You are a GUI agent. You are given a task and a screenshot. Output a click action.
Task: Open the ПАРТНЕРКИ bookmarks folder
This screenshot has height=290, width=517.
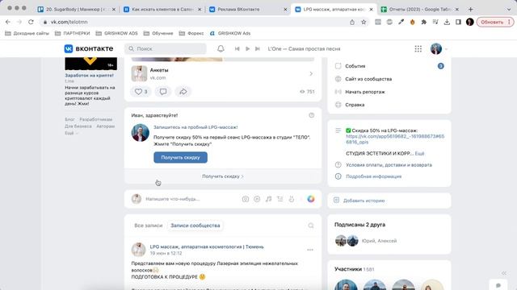(x=72, y=33)
